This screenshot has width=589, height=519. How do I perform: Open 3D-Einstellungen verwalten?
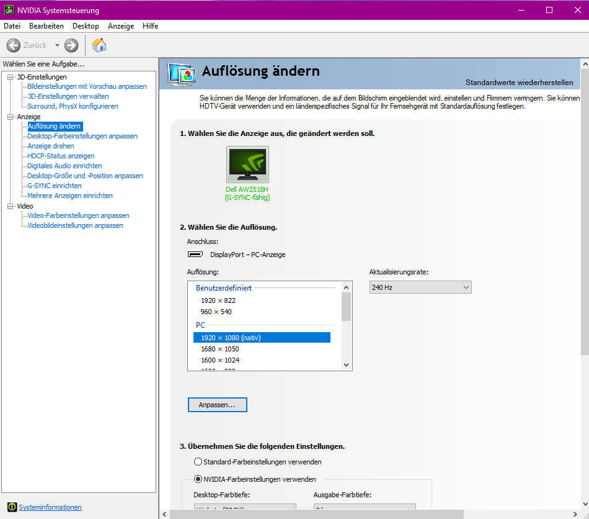pyautogui.click(x=68, y=96)
